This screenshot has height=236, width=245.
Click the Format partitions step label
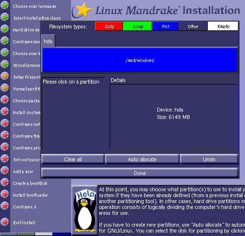(27, 89)
